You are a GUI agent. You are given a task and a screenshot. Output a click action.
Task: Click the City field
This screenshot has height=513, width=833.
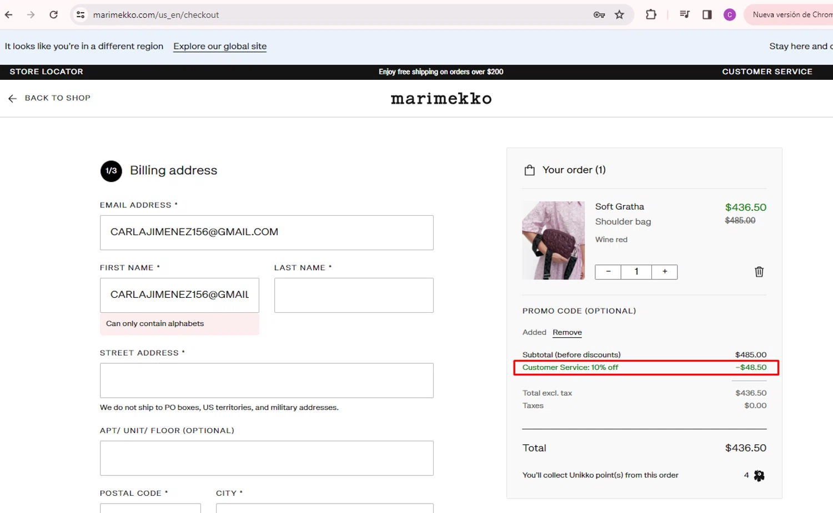coord(325,508)
